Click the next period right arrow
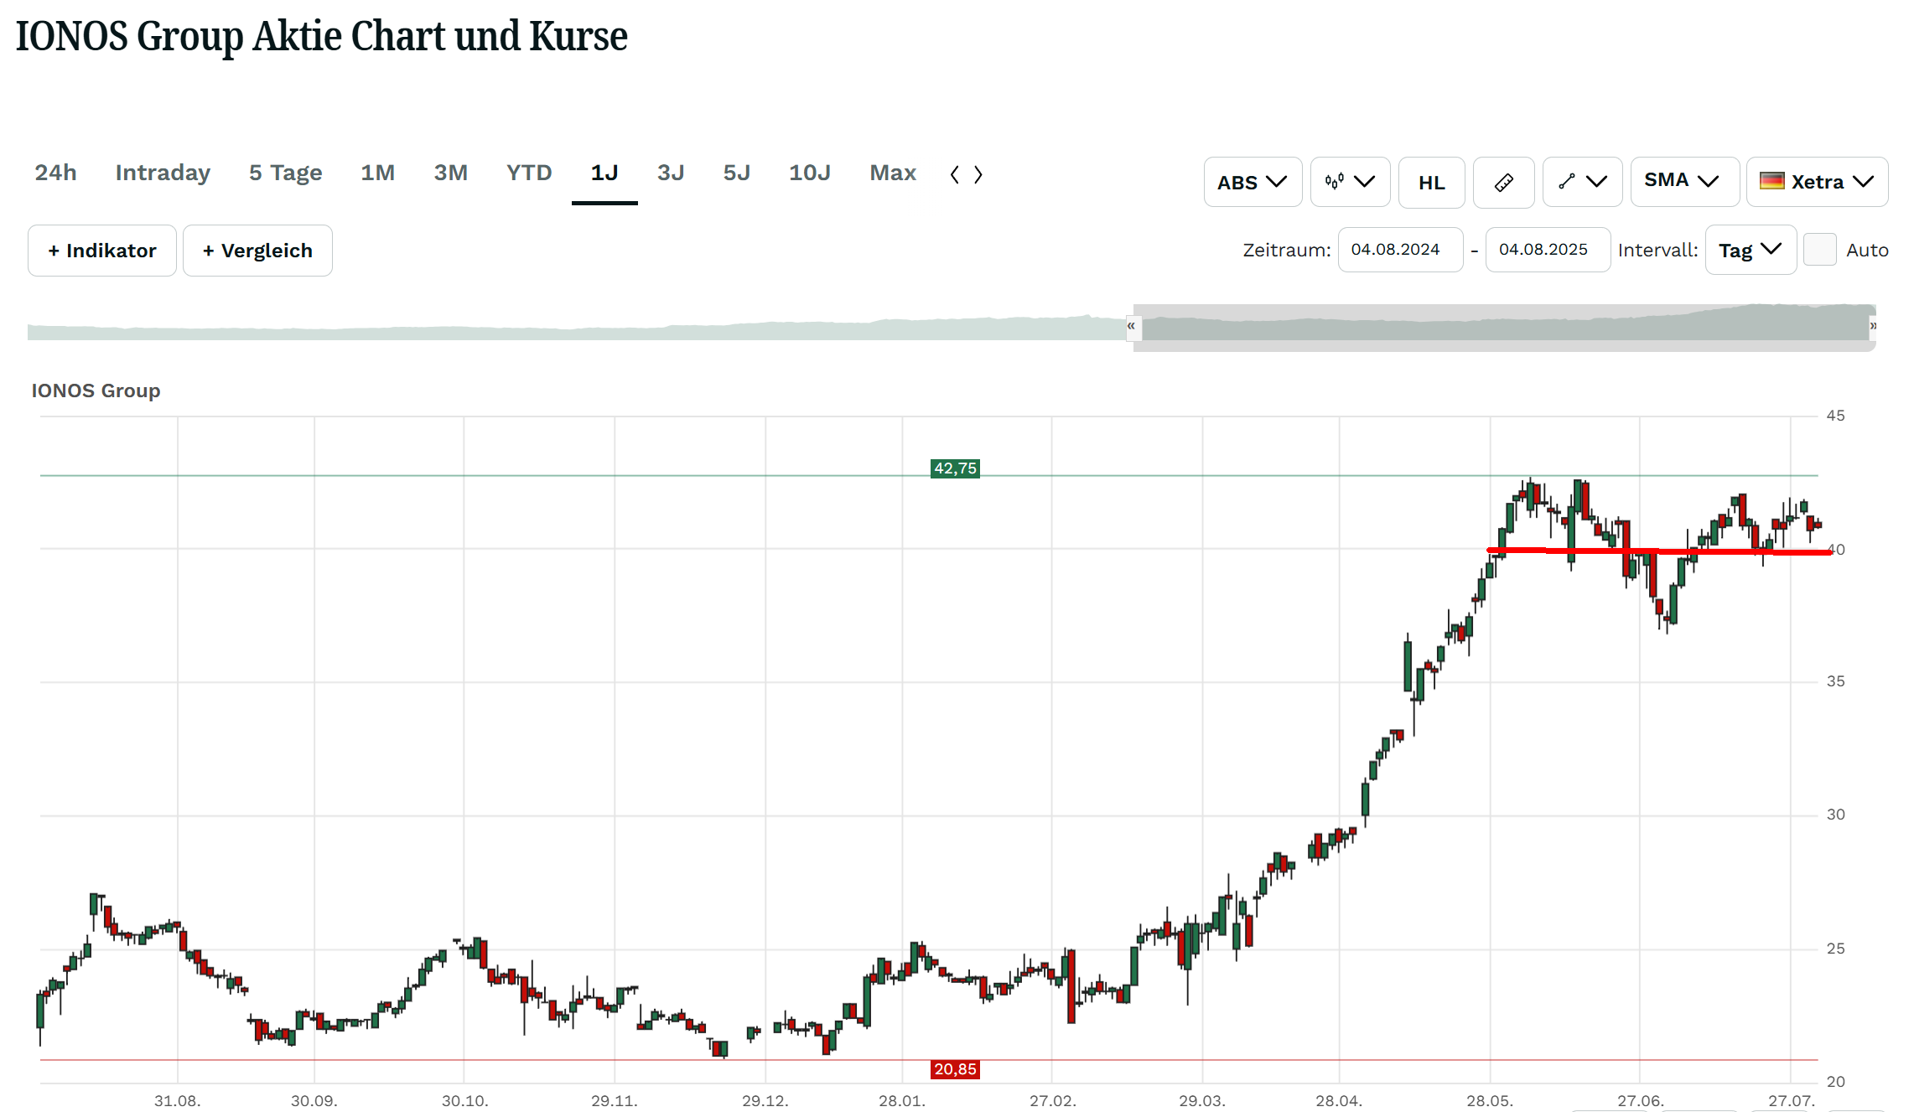This screenshot has height=1112, width=1914. tap(978, 174)
